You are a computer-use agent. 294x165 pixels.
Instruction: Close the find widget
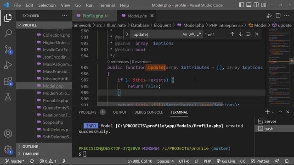click(x=257, y=34)
